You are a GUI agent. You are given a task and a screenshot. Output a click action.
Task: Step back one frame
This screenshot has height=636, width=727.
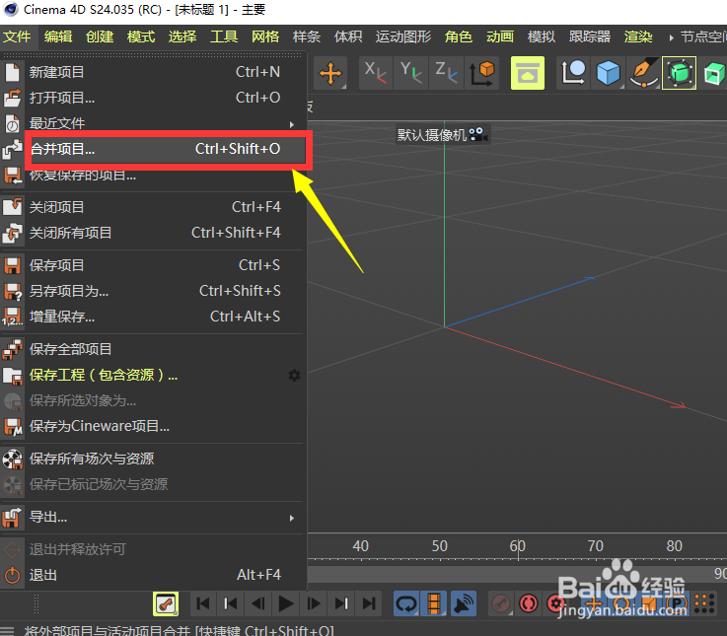(x=258, y=603)
